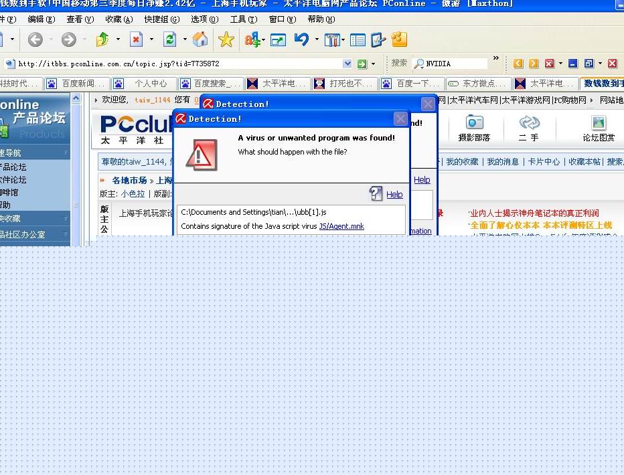This screenshot has width=624, height=475.
Task: Open Favorites with the yellow star icon
Action: click(x=226, y=39)
